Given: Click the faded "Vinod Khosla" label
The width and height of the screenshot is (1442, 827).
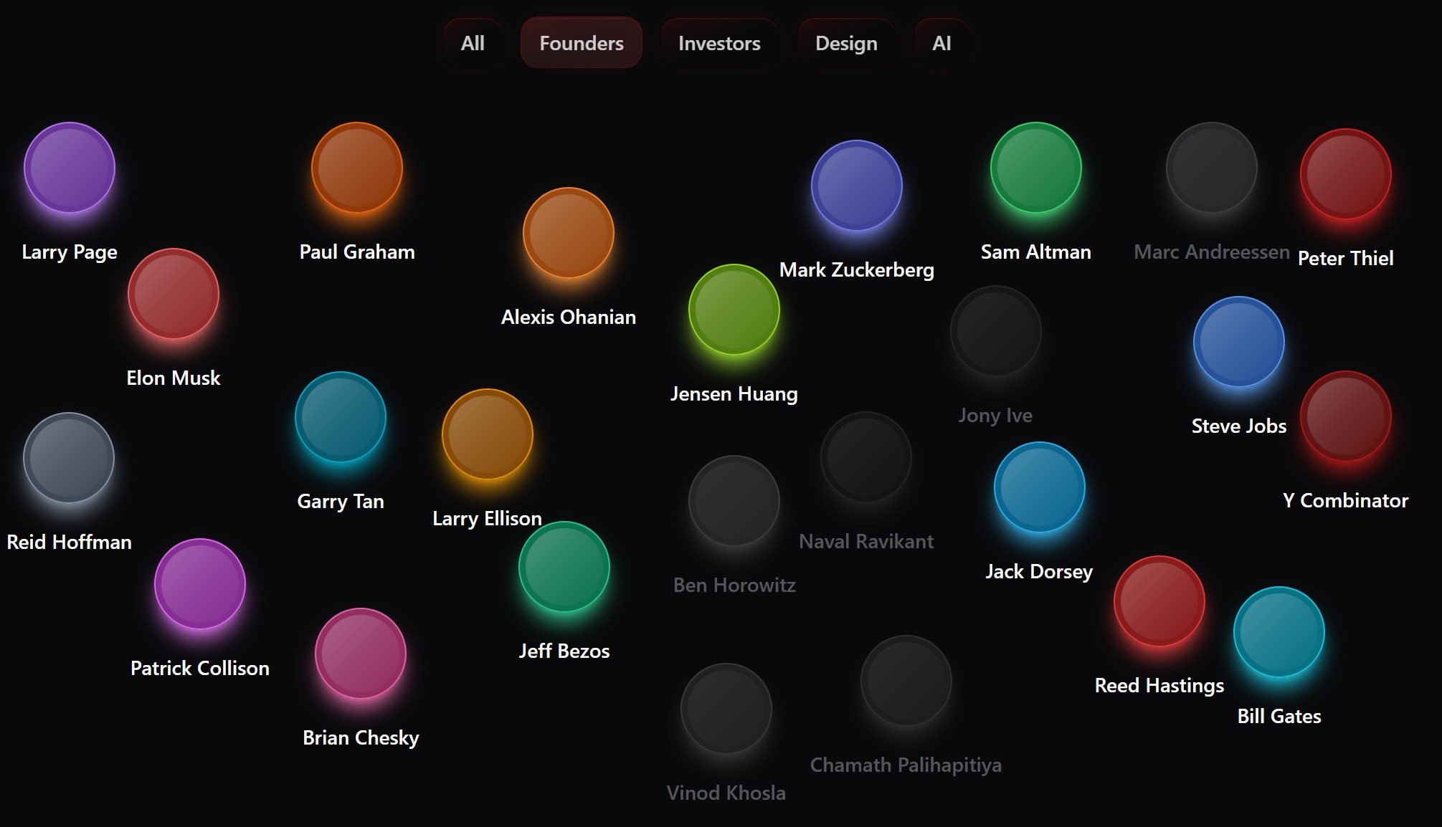Looking at the screenshot, I should point(726,793).
